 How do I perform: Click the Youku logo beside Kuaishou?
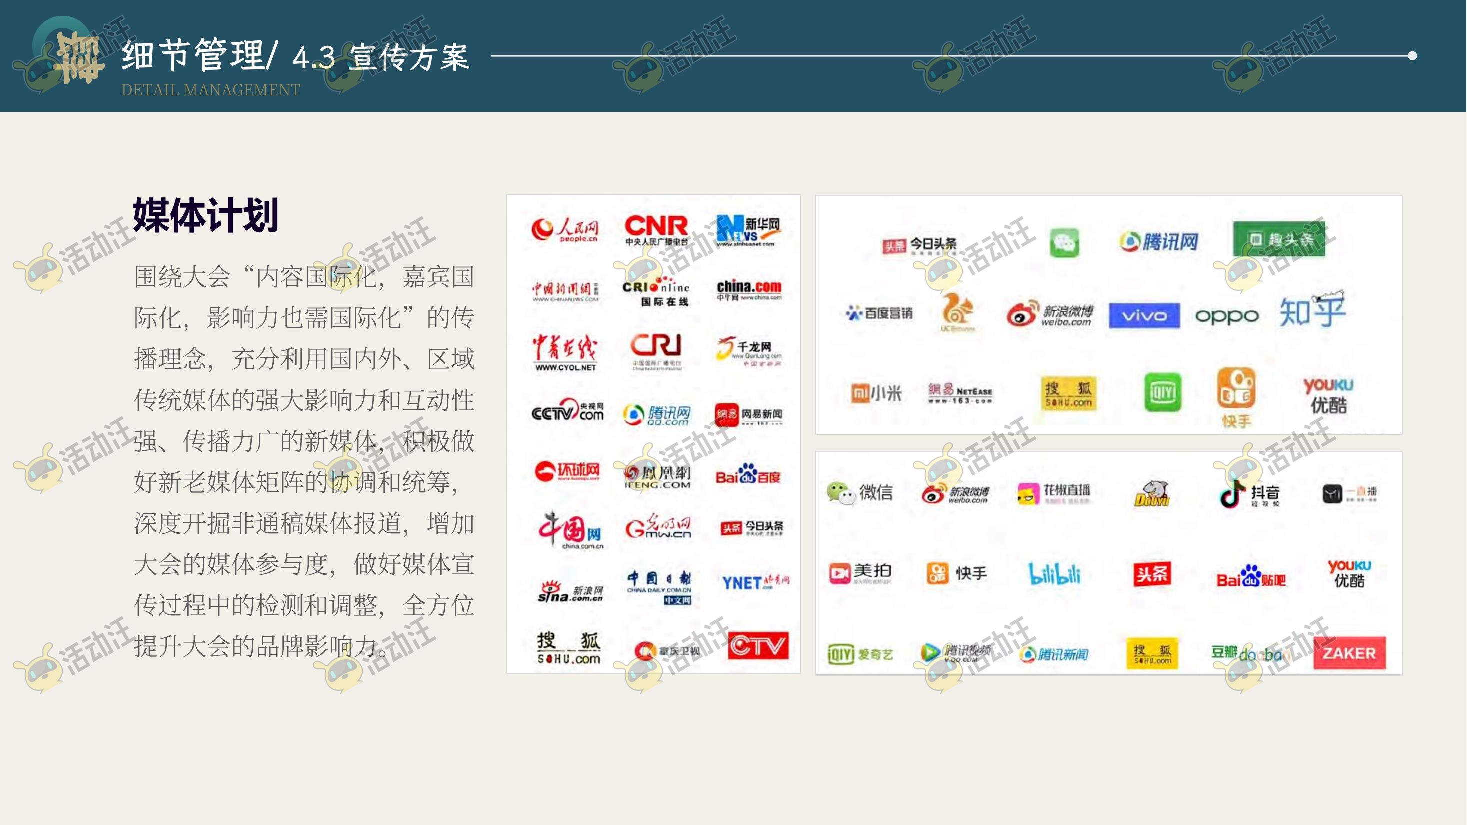point(1328,395)
